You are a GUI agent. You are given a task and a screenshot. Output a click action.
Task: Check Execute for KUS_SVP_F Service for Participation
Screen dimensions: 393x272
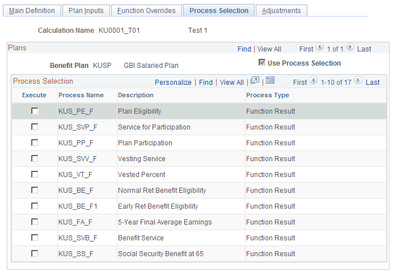click(x=35, y=127)
